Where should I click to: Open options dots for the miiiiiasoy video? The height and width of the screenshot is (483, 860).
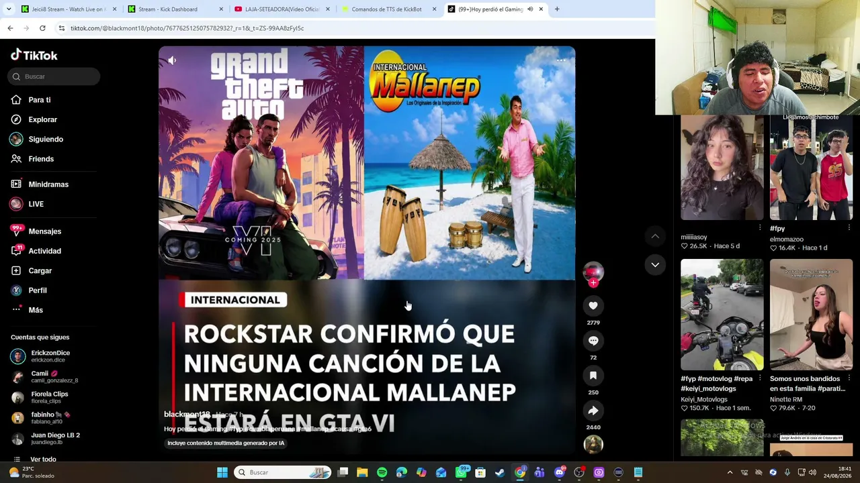pyautogui.click(x=760, y=227)
